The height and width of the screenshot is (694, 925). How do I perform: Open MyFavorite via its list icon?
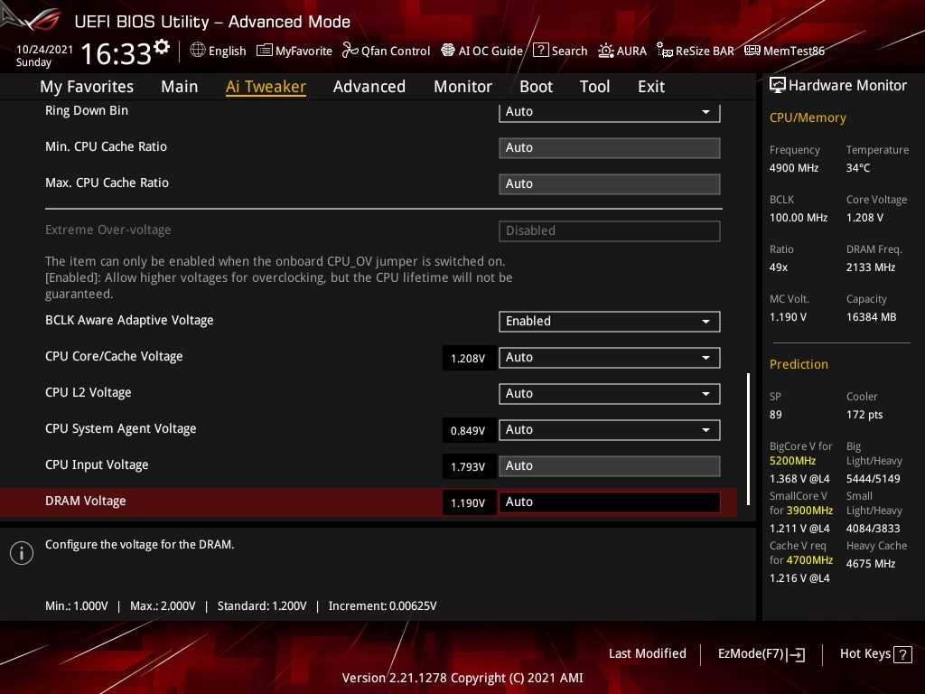(x=265, y=51)
